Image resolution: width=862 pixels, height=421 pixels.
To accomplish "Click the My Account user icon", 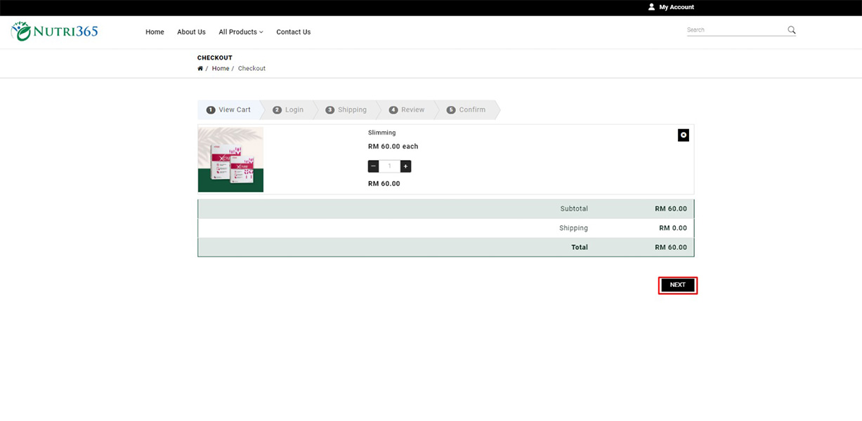I will [651, 7].
